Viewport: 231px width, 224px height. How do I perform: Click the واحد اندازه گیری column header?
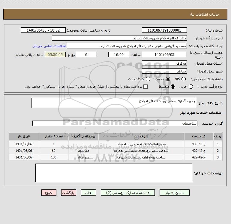tap(83, 136)
